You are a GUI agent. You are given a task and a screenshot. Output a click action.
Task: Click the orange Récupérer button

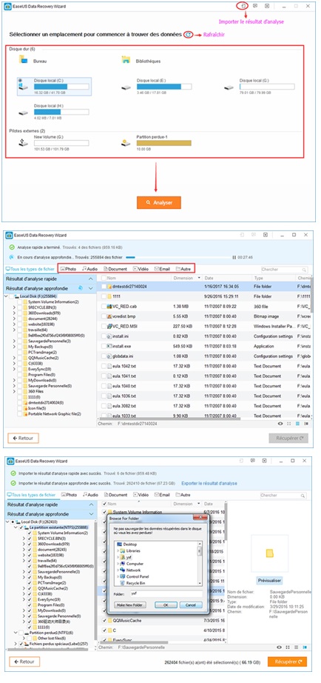(288, 662)
